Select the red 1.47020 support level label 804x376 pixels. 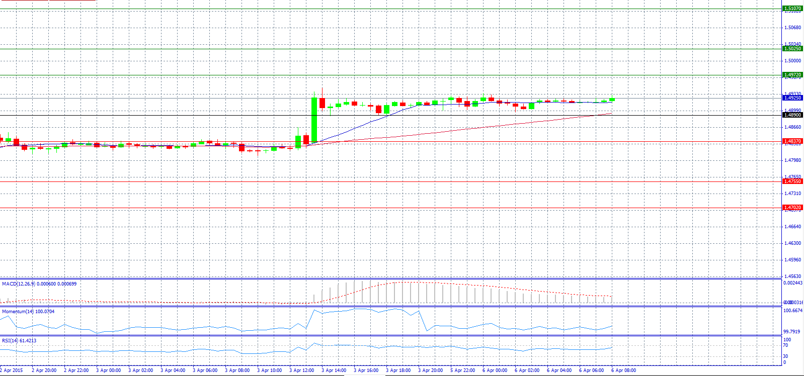tap(792, 207)
